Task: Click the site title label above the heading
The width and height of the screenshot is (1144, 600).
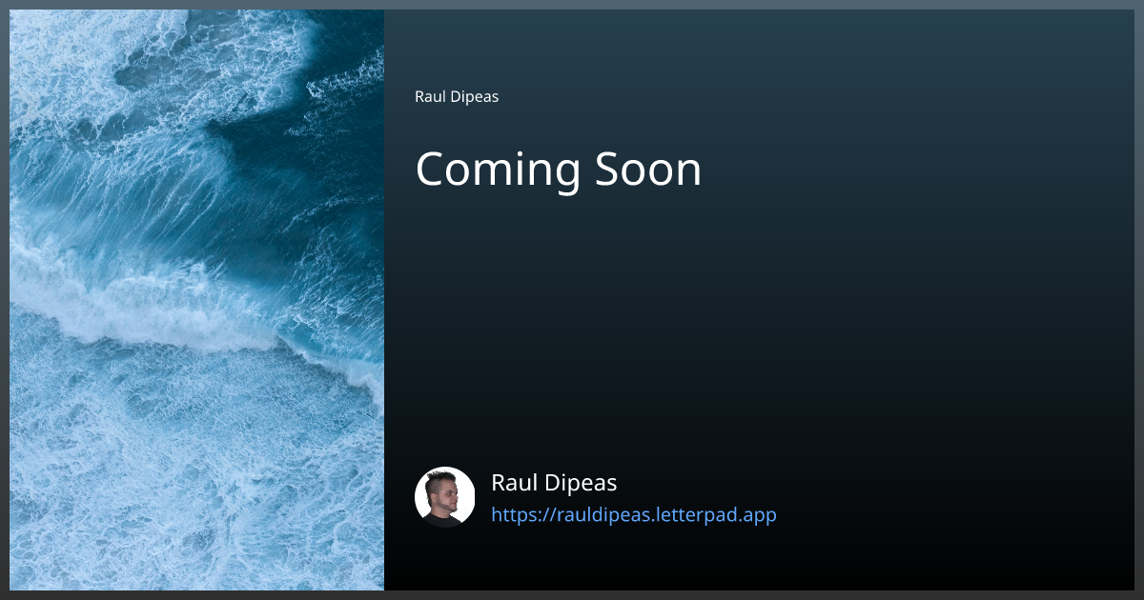Action: click(x=456, y=96)
